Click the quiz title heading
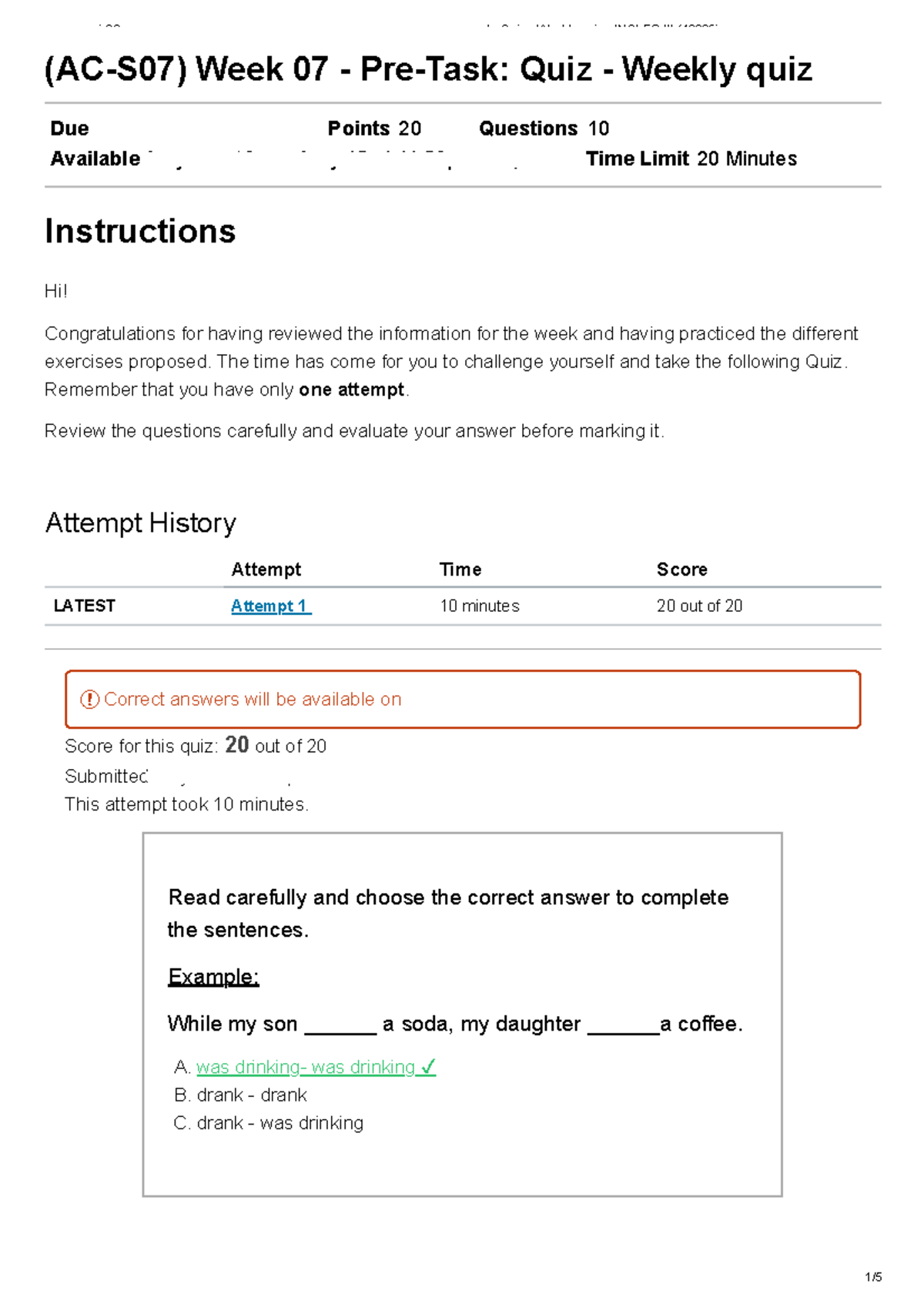This screenshot has width=924, height=1307. pyautogui.click(x=428, y=69)
